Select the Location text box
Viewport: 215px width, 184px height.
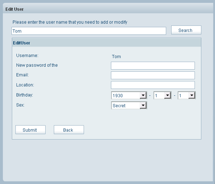(153, 85)
